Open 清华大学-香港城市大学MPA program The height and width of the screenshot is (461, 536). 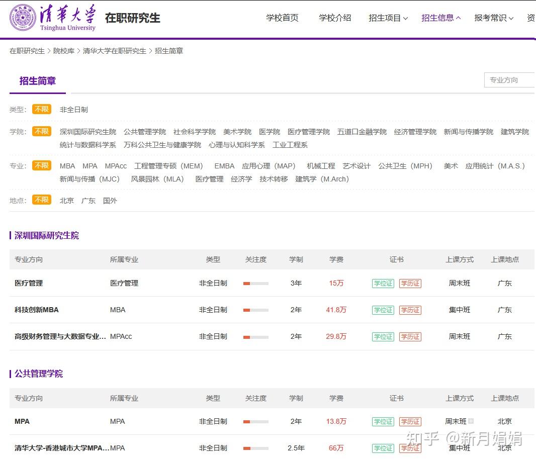tap(62, 448)
